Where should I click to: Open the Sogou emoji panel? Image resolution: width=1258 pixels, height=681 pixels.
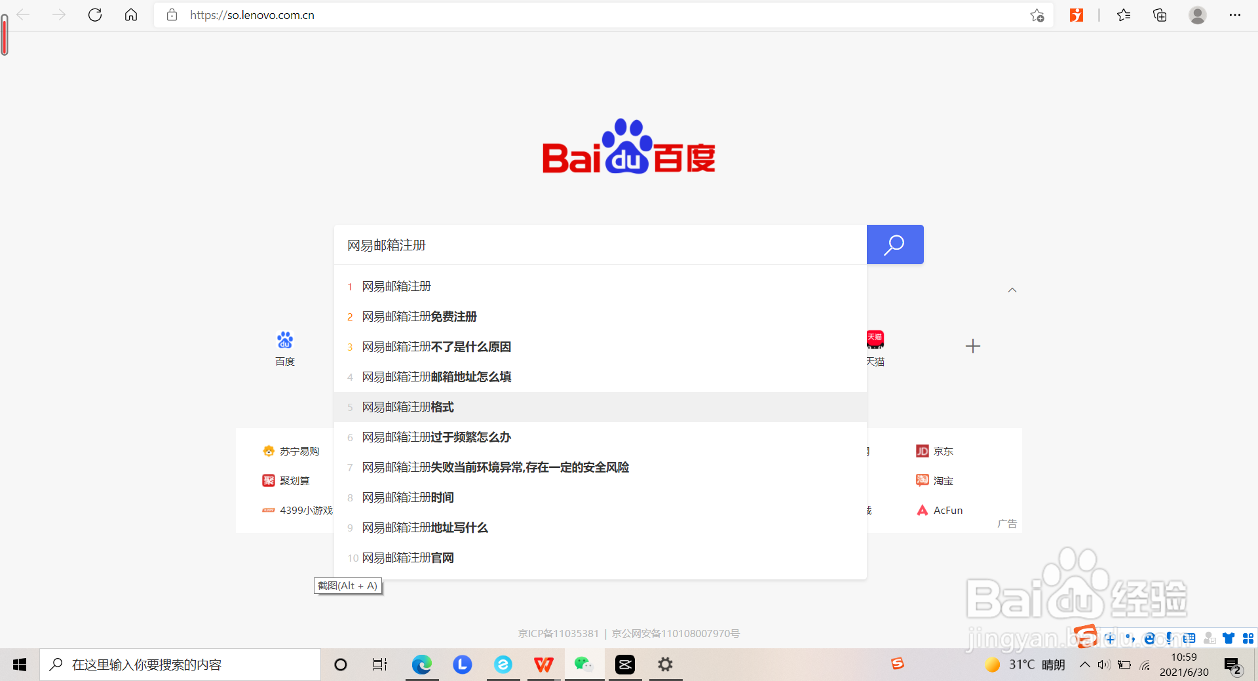[x=1150, y=638]
